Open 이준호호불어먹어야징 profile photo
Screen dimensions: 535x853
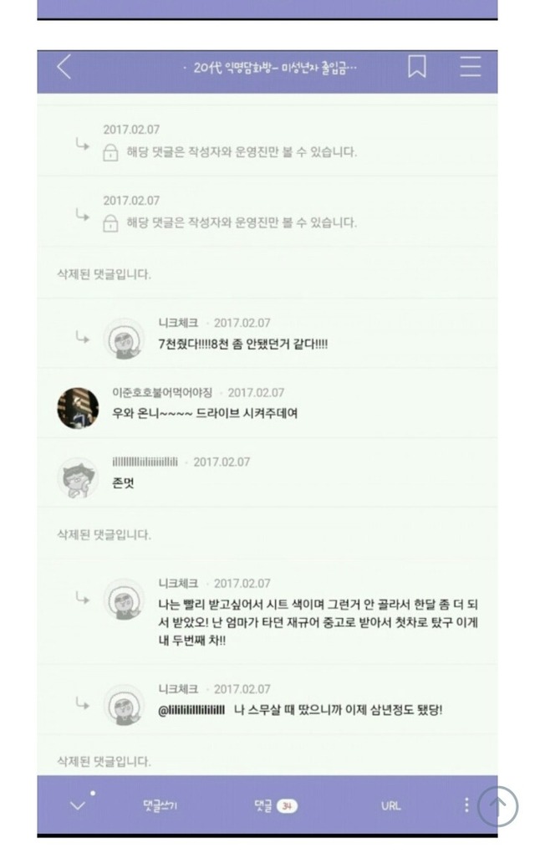click(78, 408)
